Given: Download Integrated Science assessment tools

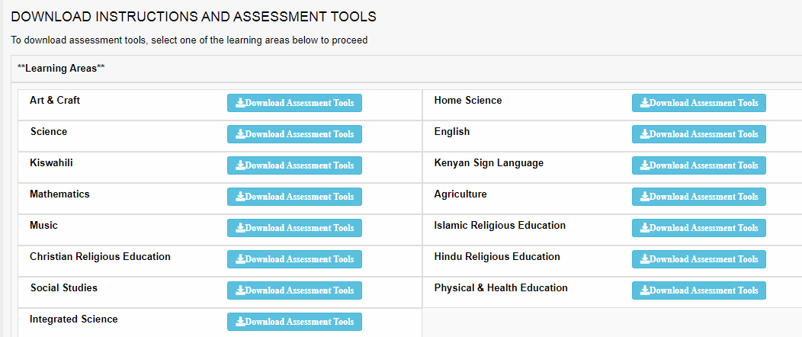Looking at the screenshot, I should [x=294, y=322].
